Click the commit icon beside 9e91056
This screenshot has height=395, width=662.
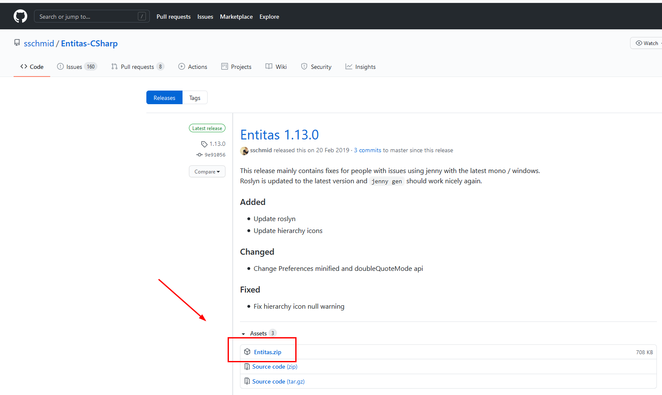(x=200, y=154)
